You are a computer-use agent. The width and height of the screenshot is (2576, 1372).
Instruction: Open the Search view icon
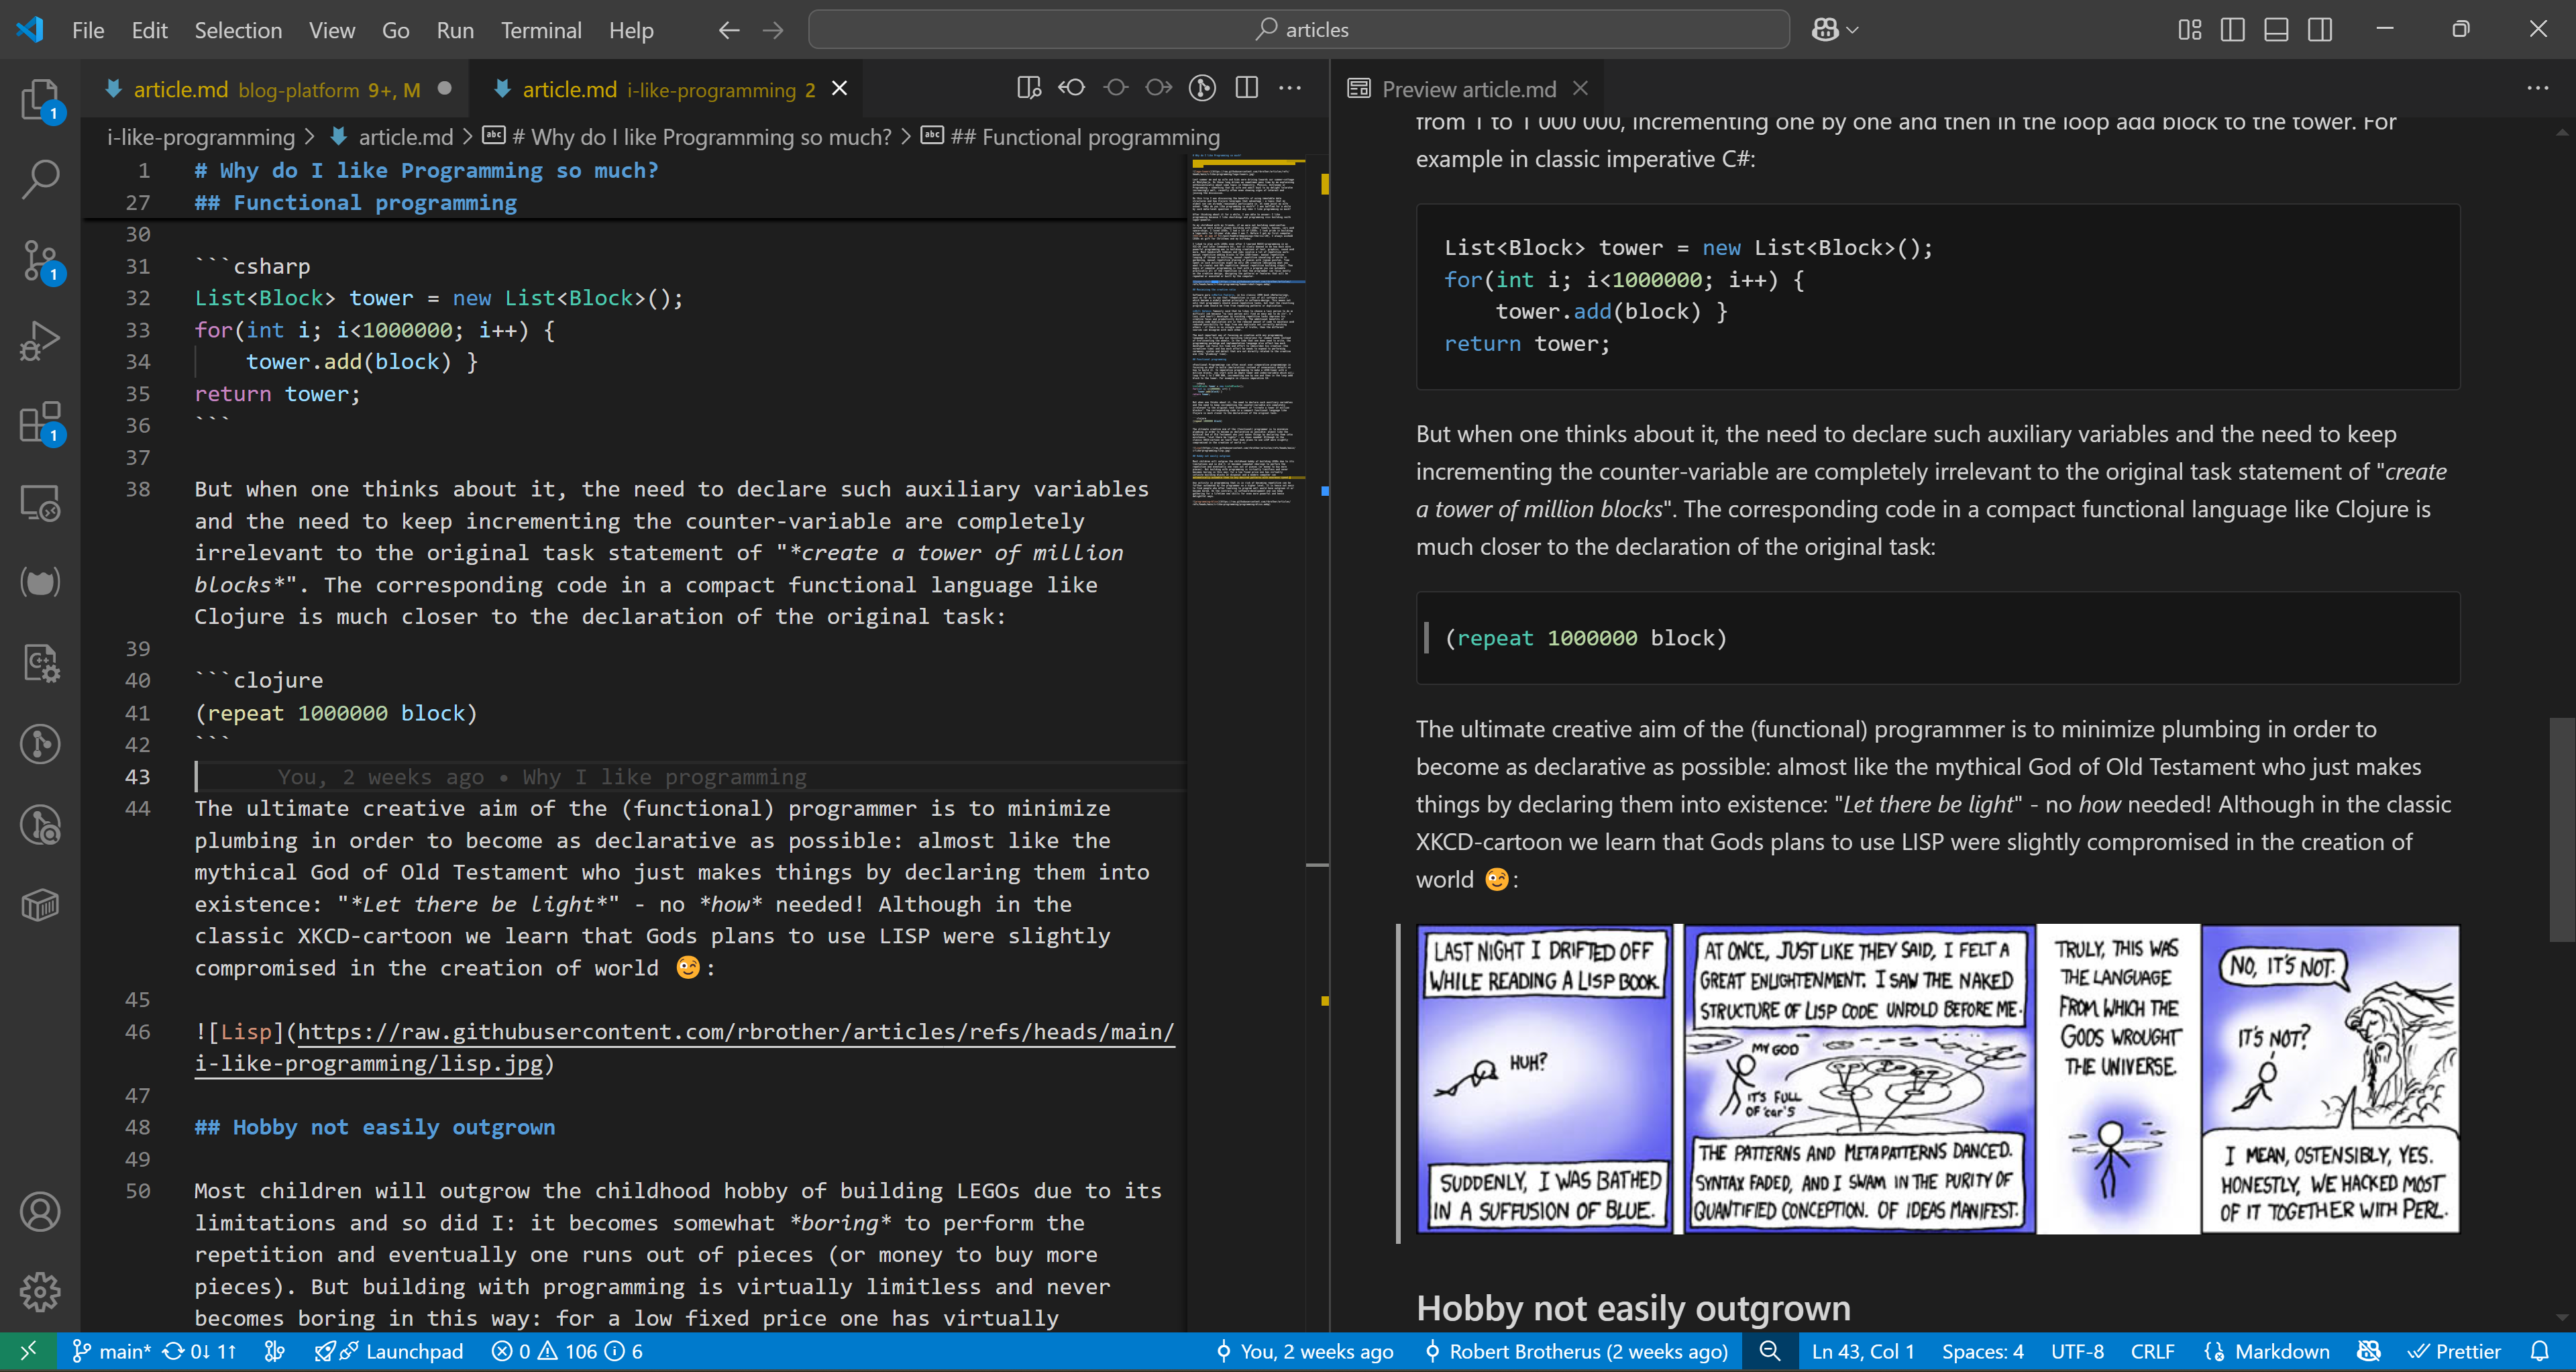click(x=40, y=180)
